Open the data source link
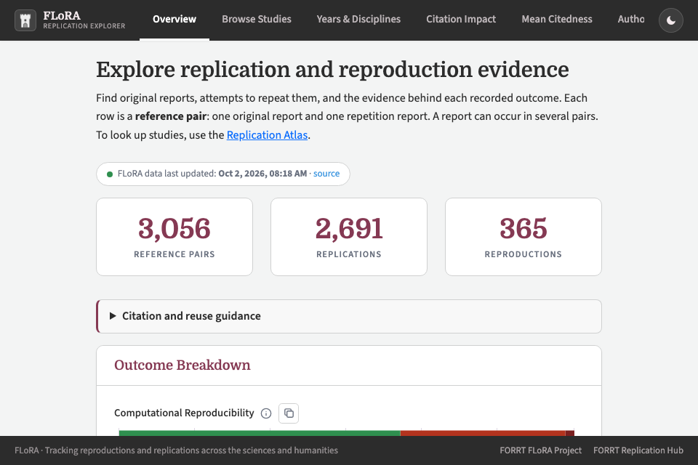This screenshot has height=465, width=698. pyautogui.click(x=326, y=174)
